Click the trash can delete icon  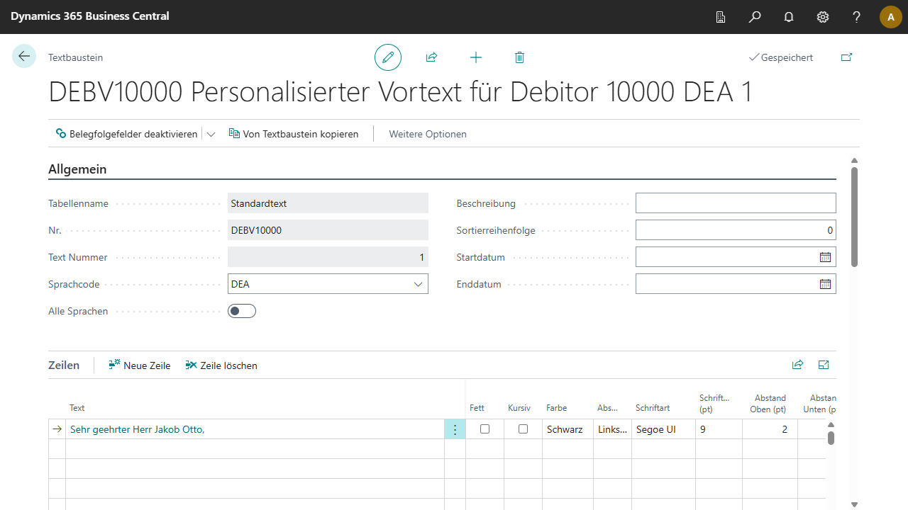(x=519, y=57)
